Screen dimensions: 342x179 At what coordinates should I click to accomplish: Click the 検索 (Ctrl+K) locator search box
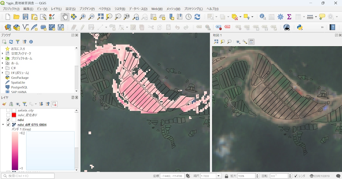[27, 176]
